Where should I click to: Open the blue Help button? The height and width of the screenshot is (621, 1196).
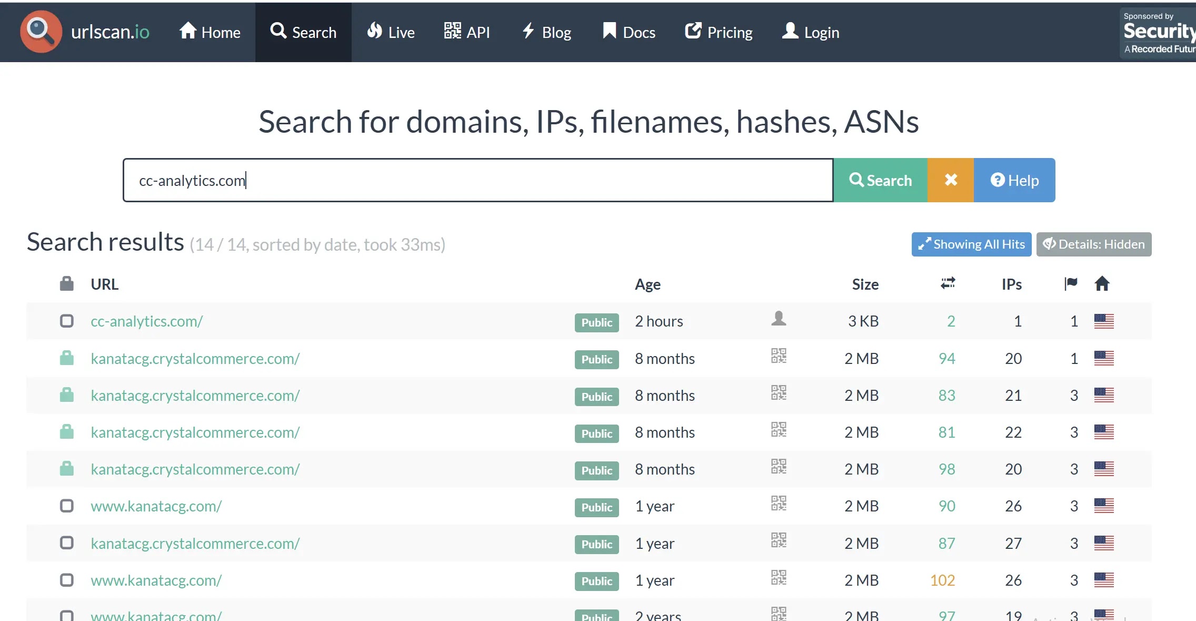(x=1014, y=180)
